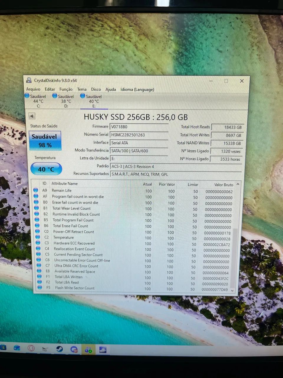Screen dimensions: 283x378
Task: Click the Saudável 98 % health status button
Action: [45, 141]
